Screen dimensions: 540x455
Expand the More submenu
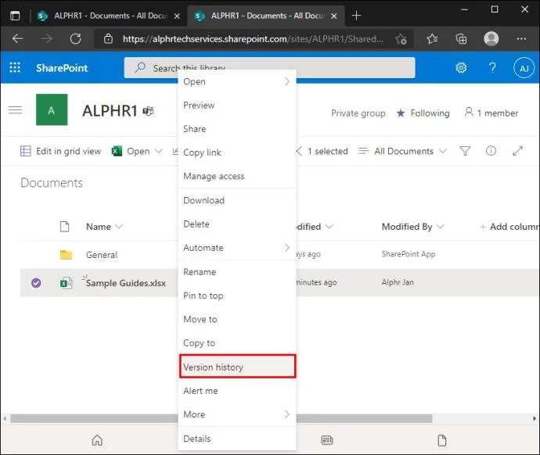click(x=287, y=414)
